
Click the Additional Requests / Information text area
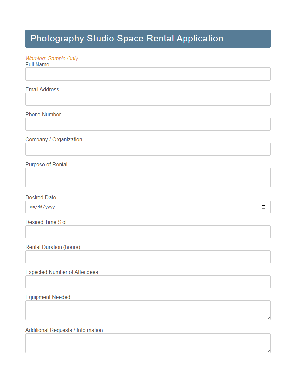click(148, 343)
